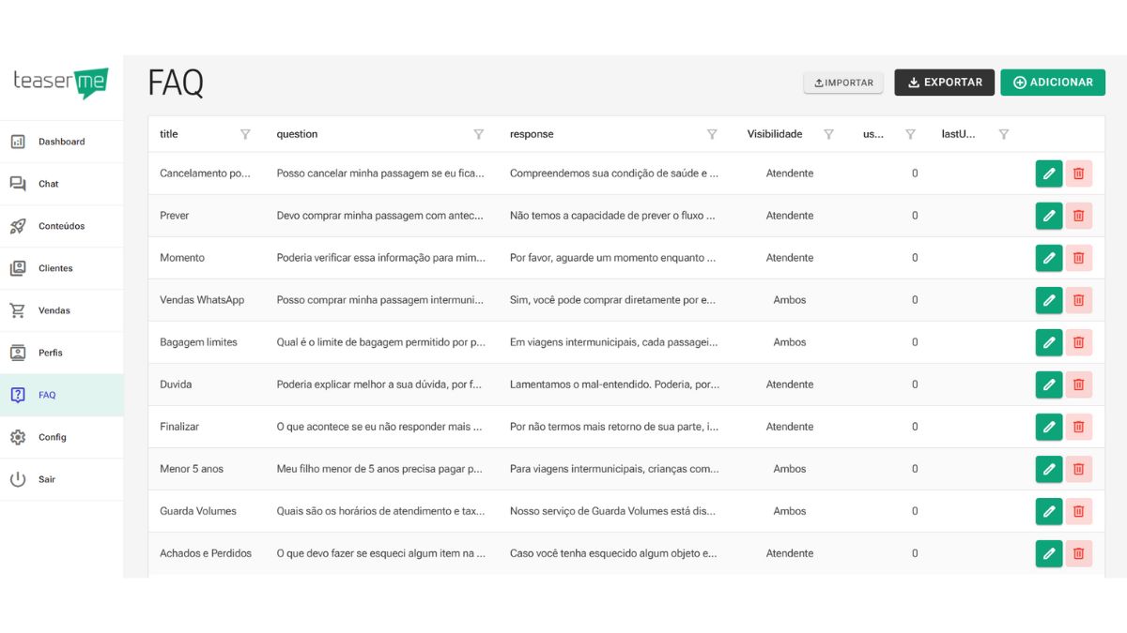This screenshot has width=1127, height=633.
Task: Open Config settings in the sidebar
Action: coord(61,437)
